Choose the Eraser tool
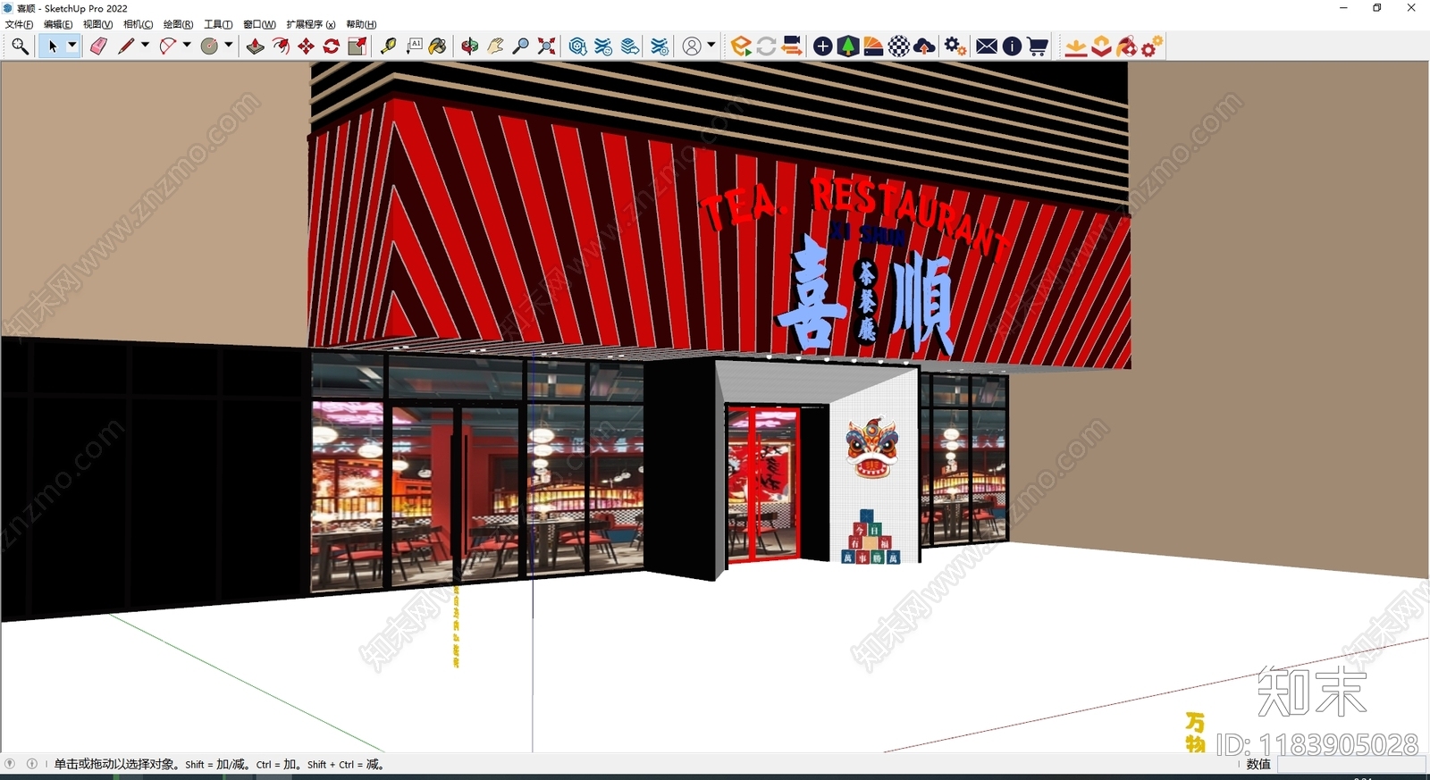The height and width of the screenshot is (780, 1430). pyautogui.click(x=98, y=46)
